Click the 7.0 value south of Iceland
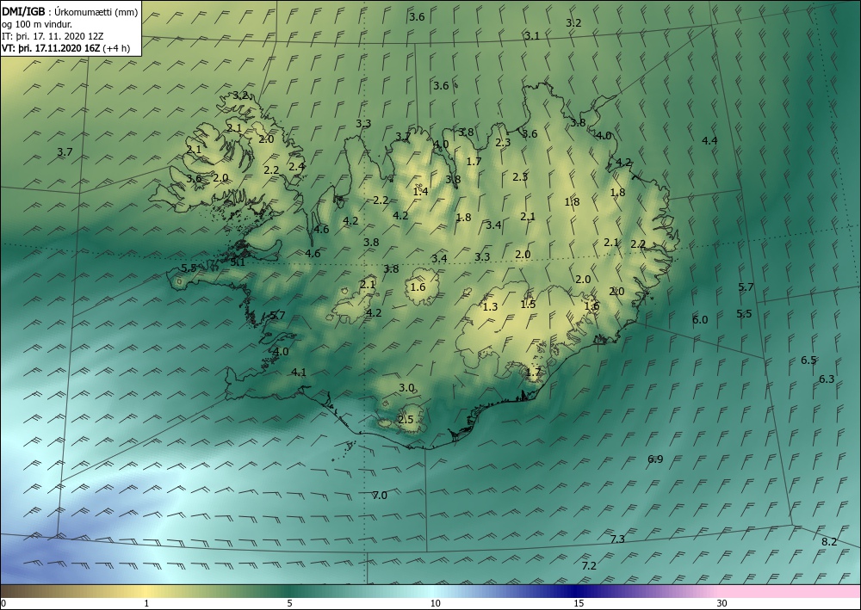This screenshot has width=861, height=610. coord(380,496)
